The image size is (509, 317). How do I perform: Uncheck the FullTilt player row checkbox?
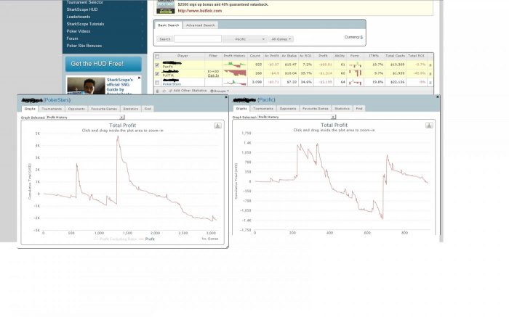click(157, 74)
